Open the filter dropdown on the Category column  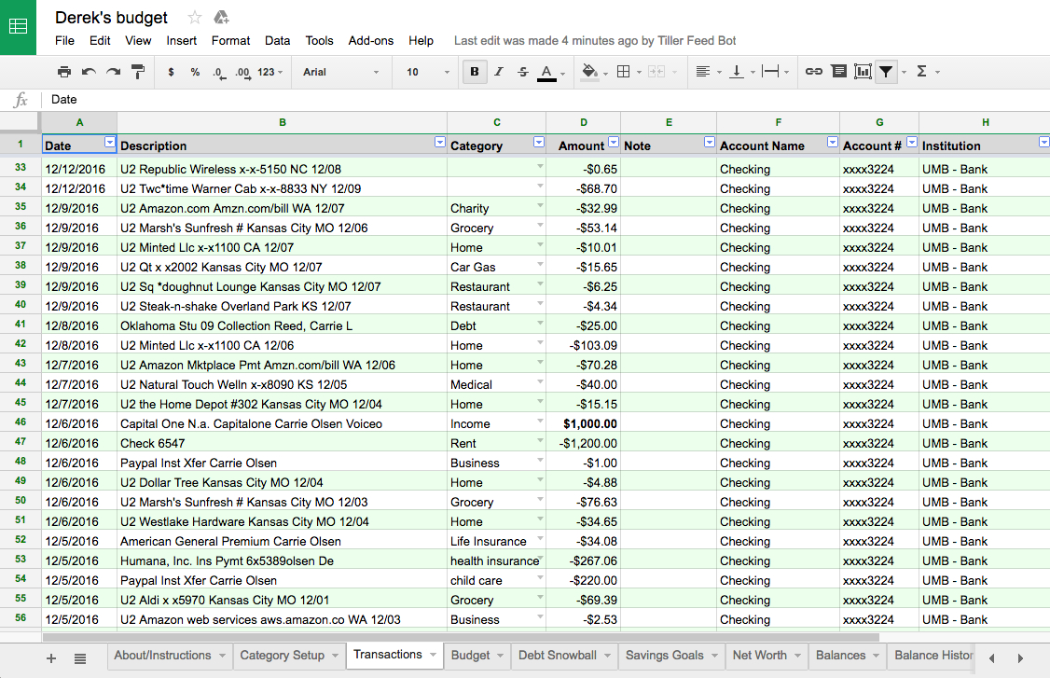tap(538, 142)
